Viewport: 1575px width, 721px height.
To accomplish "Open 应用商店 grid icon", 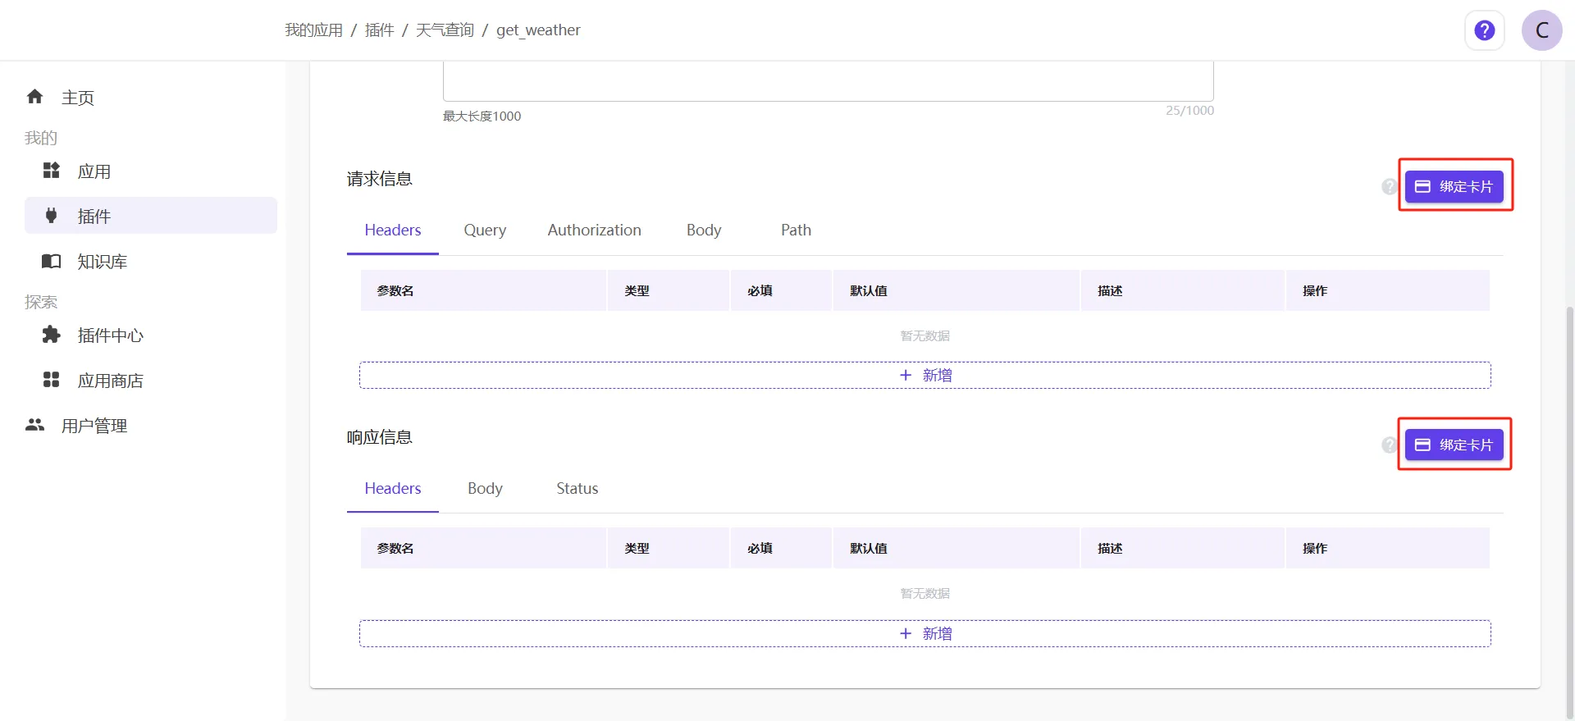I will click(x=51, y=380).
